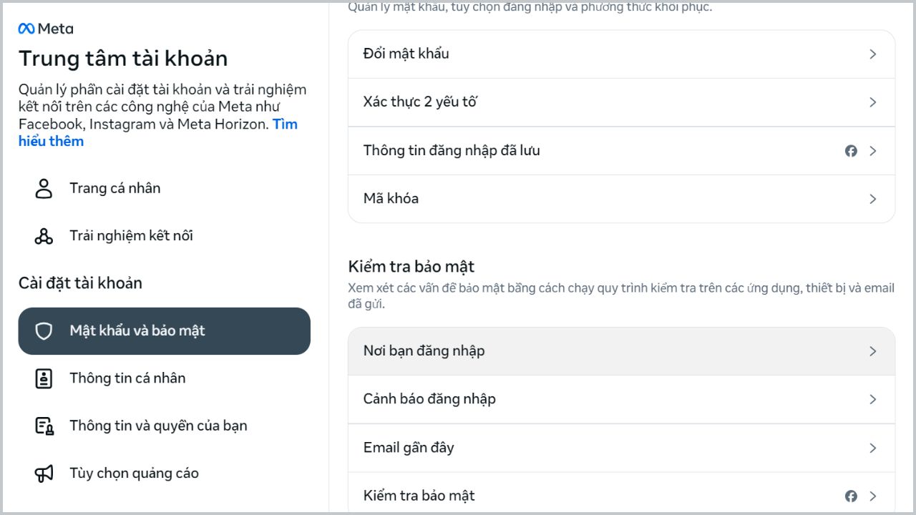
Task: Open Thông tin đăng nhập đã lưu
Action: click(x=621, y=151)
